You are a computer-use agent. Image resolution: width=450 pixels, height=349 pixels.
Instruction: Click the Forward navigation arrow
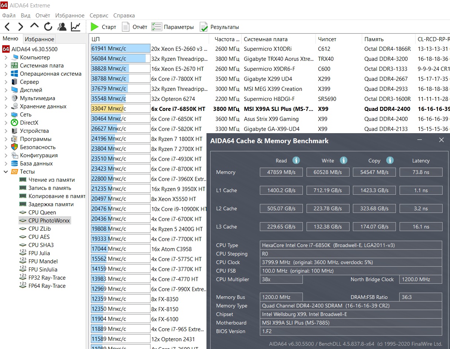21,27
